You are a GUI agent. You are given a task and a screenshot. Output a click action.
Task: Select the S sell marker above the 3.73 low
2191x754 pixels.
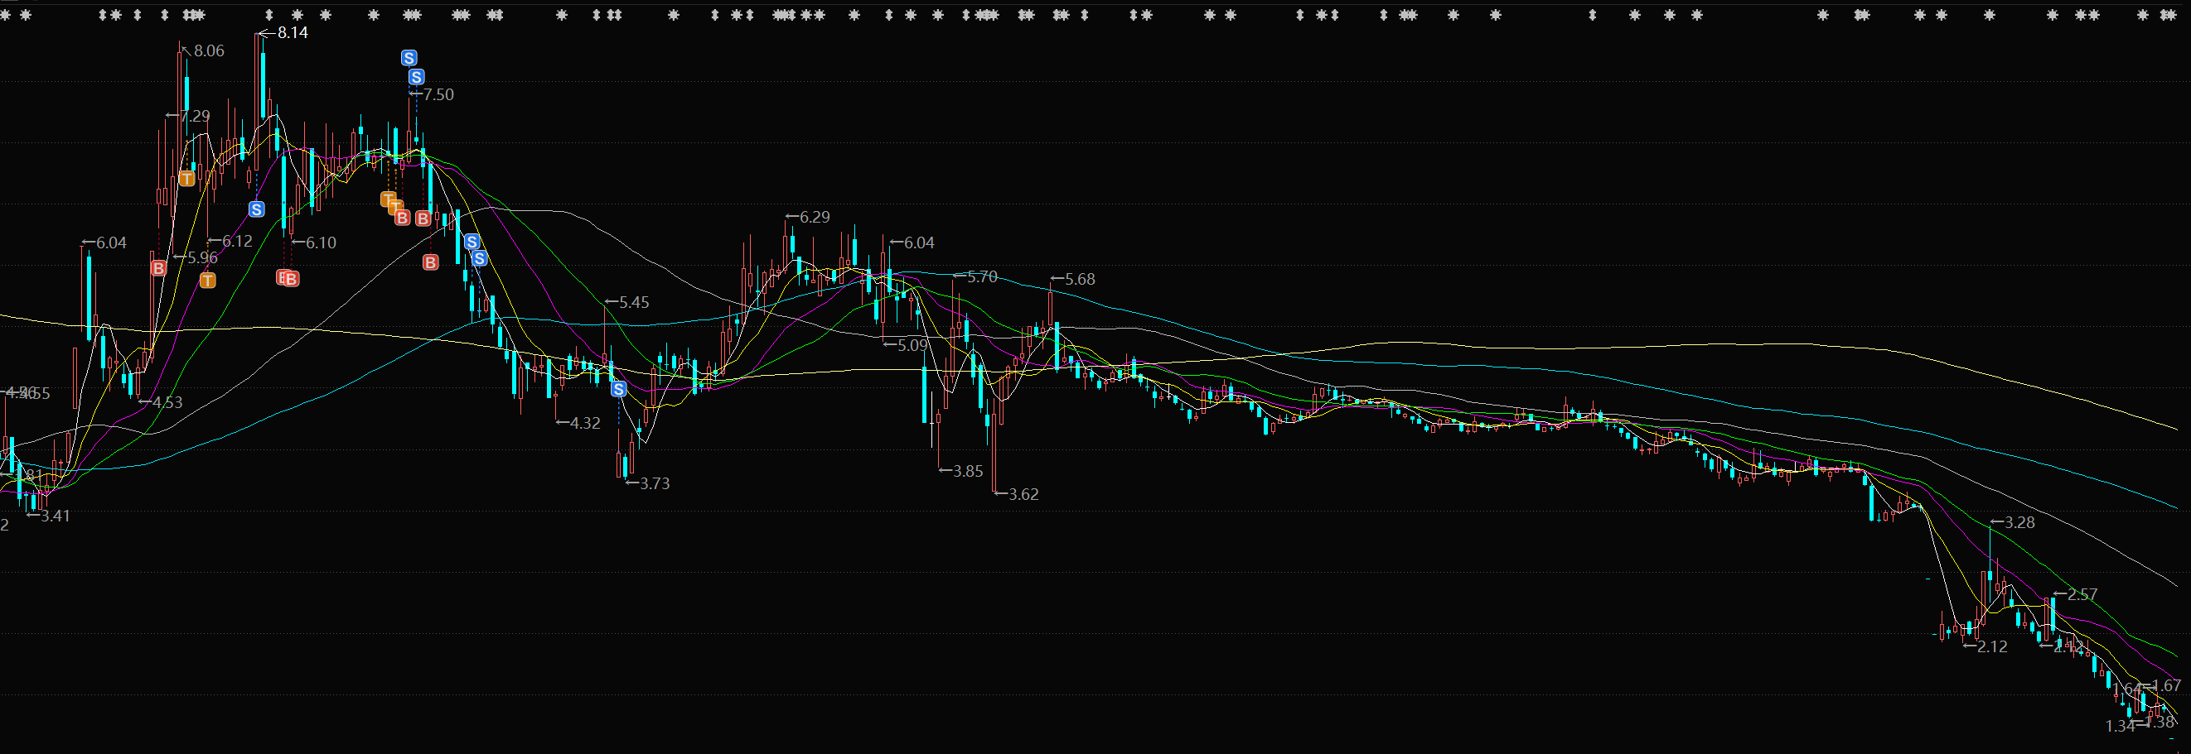pyautogui.click(x=619, y=389)
